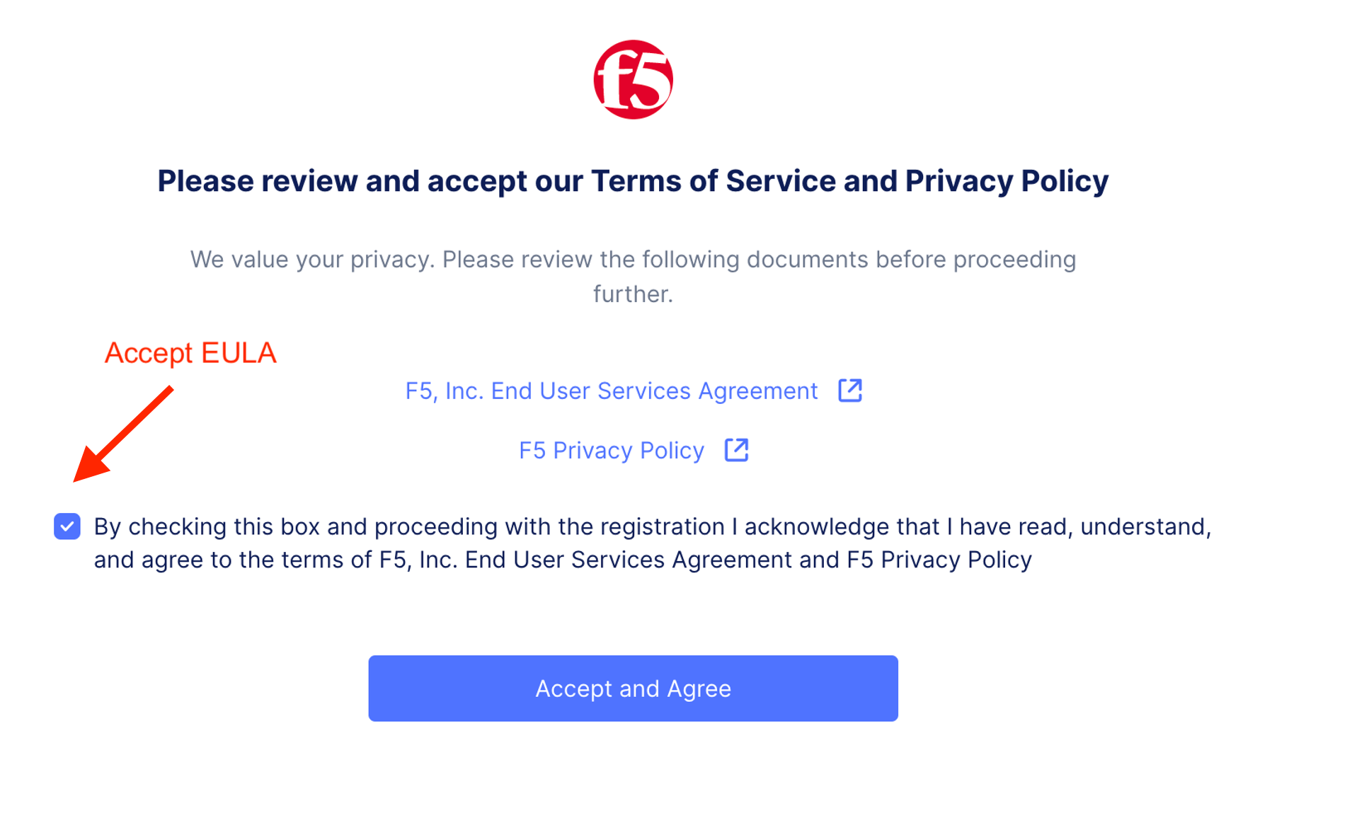Click "Terms of Service" in the bold heading
Screen dimensions: 1352x825
pos(713,181)
